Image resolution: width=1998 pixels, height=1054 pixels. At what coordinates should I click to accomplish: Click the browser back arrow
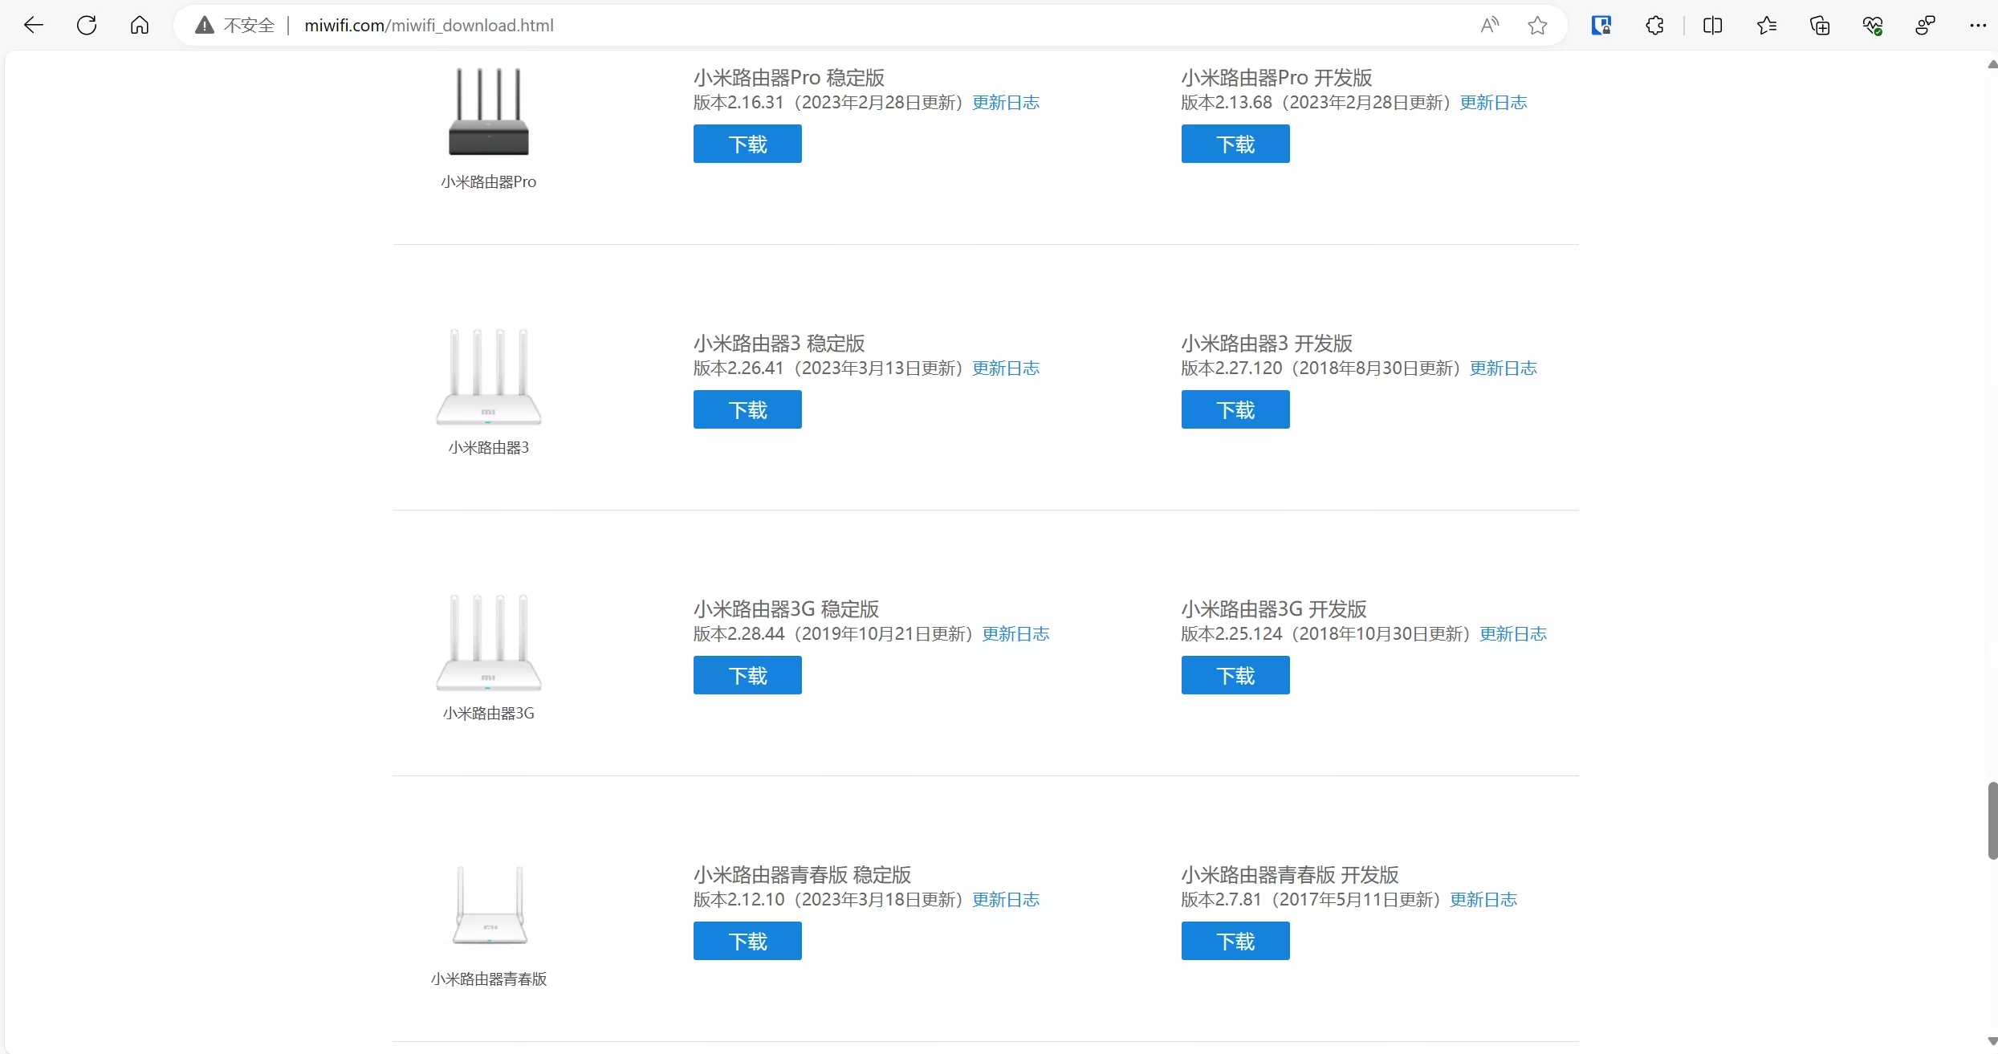point(34,25)
